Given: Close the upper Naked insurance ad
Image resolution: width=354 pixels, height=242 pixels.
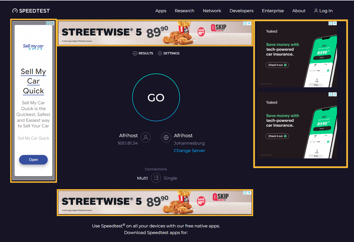Looking at the screenshot, I should [x=335, y=23].
